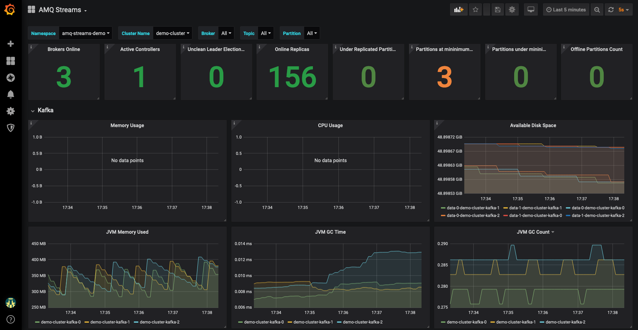638x330 pixels.
Task: Click the Partitions at minimum panel title
Action: click(x=444, y=49)
